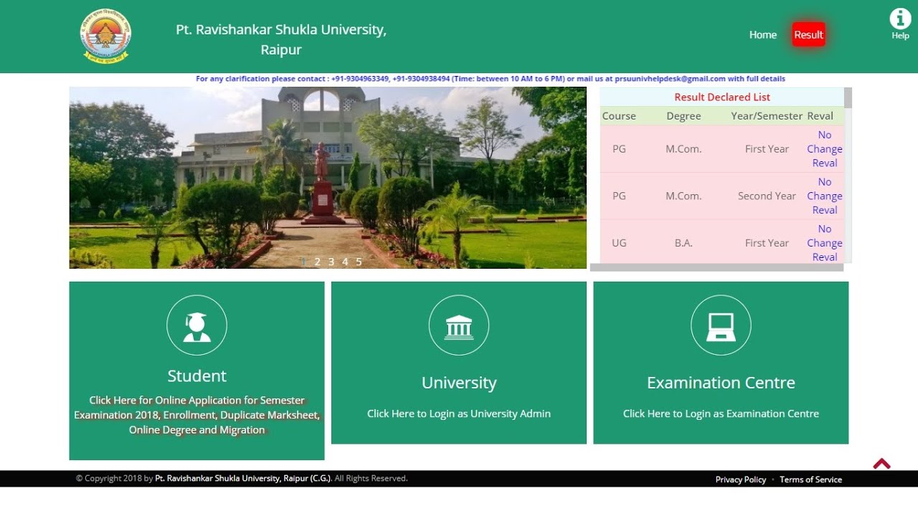Open the red Result menu item

tap(808, 34)
